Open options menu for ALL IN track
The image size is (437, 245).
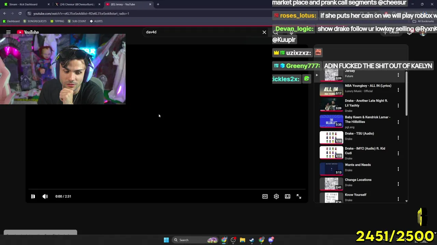click(x=398, y=90)
